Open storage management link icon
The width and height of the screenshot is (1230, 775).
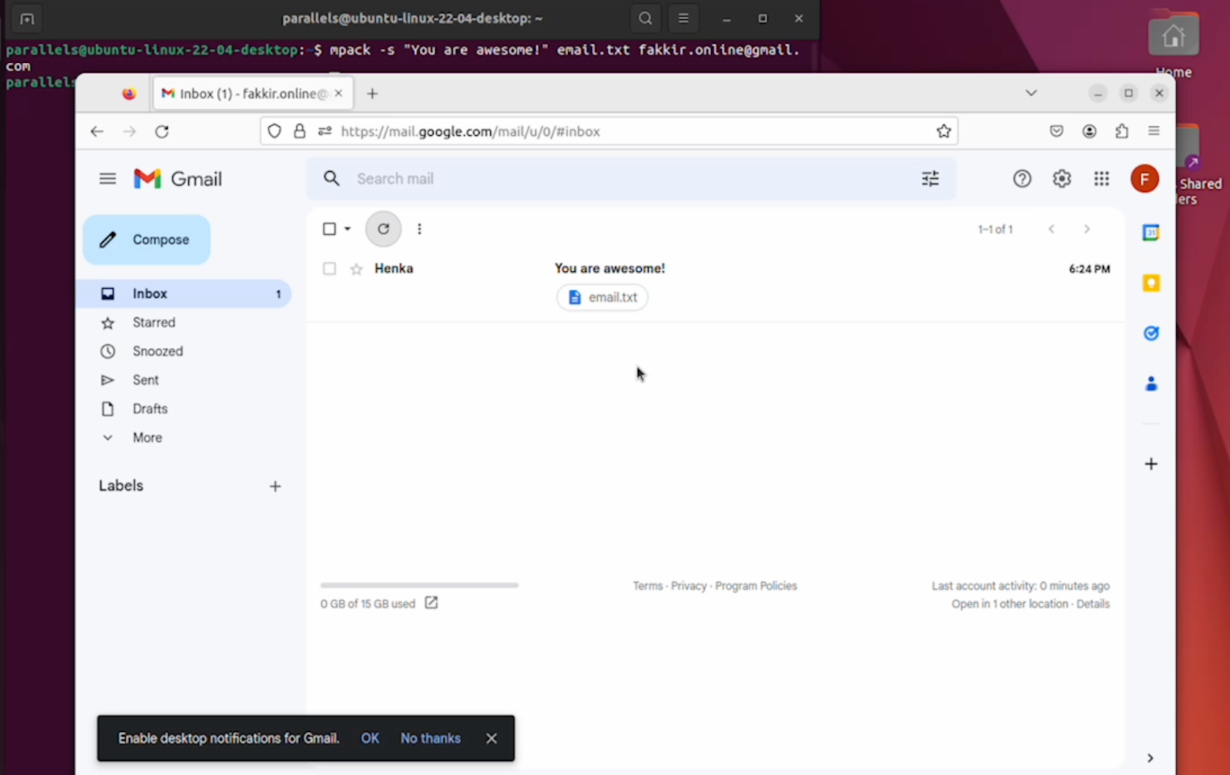click(x=431, y=603)
